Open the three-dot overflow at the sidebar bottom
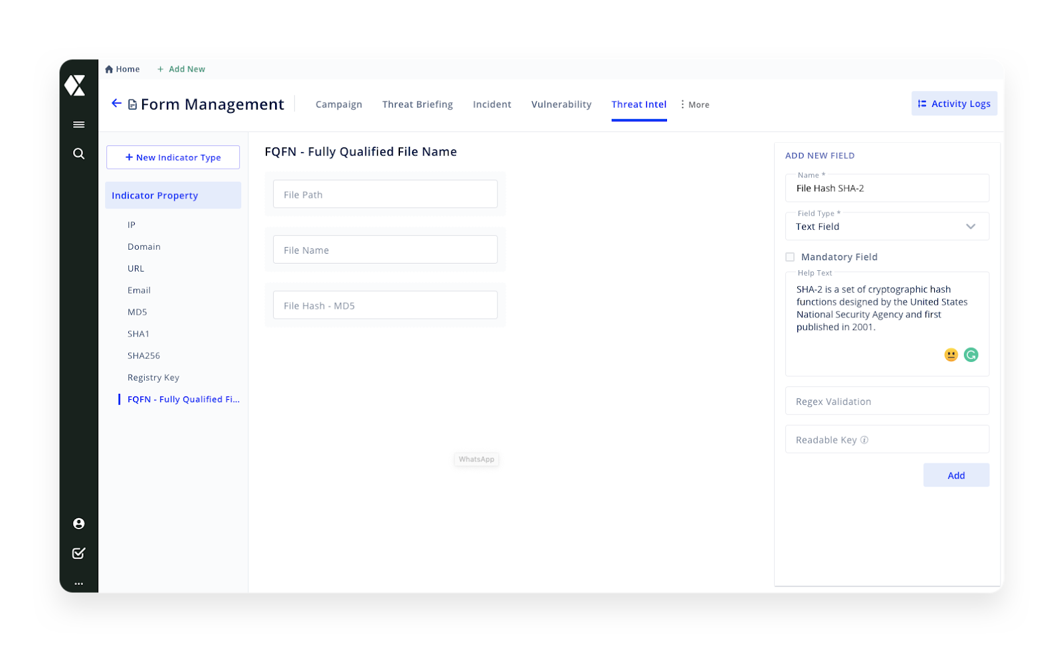Screen dimensions: 1063x652 (x=78, y=584)
